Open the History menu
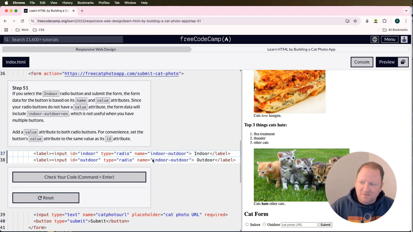The height and width of the screenshot is (232, 413). (x=67, y=3)
